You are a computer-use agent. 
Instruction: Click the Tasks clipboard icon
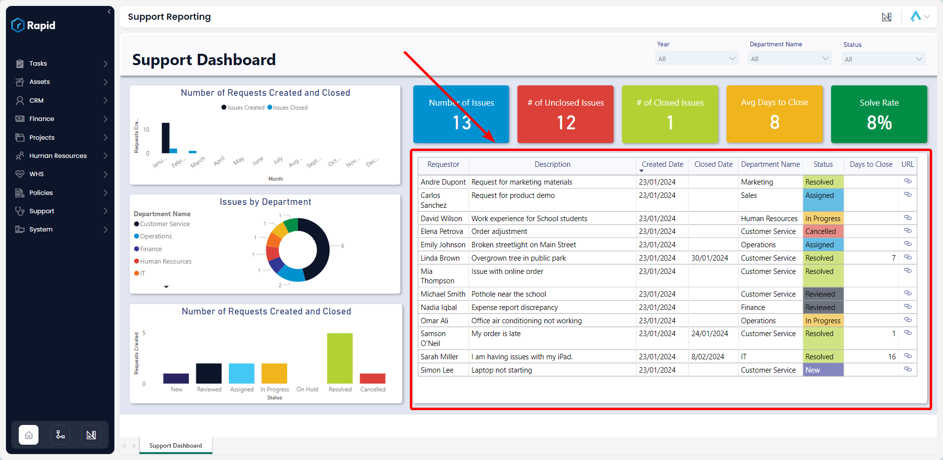click(x=20, y=64)
